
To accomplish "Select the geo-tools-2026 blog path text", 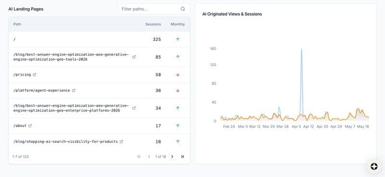I will 71,57.
